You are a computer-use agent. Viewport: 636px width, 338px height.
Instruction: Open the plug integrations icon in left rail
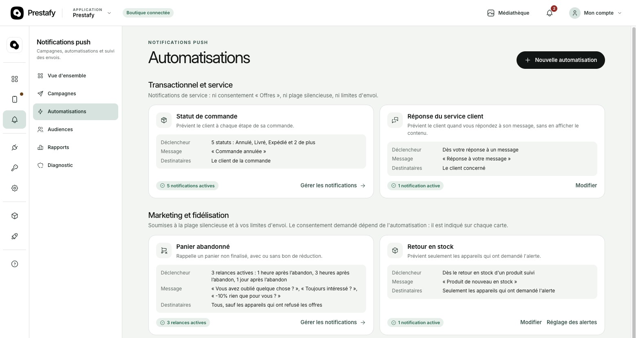[x=15, y=147]
